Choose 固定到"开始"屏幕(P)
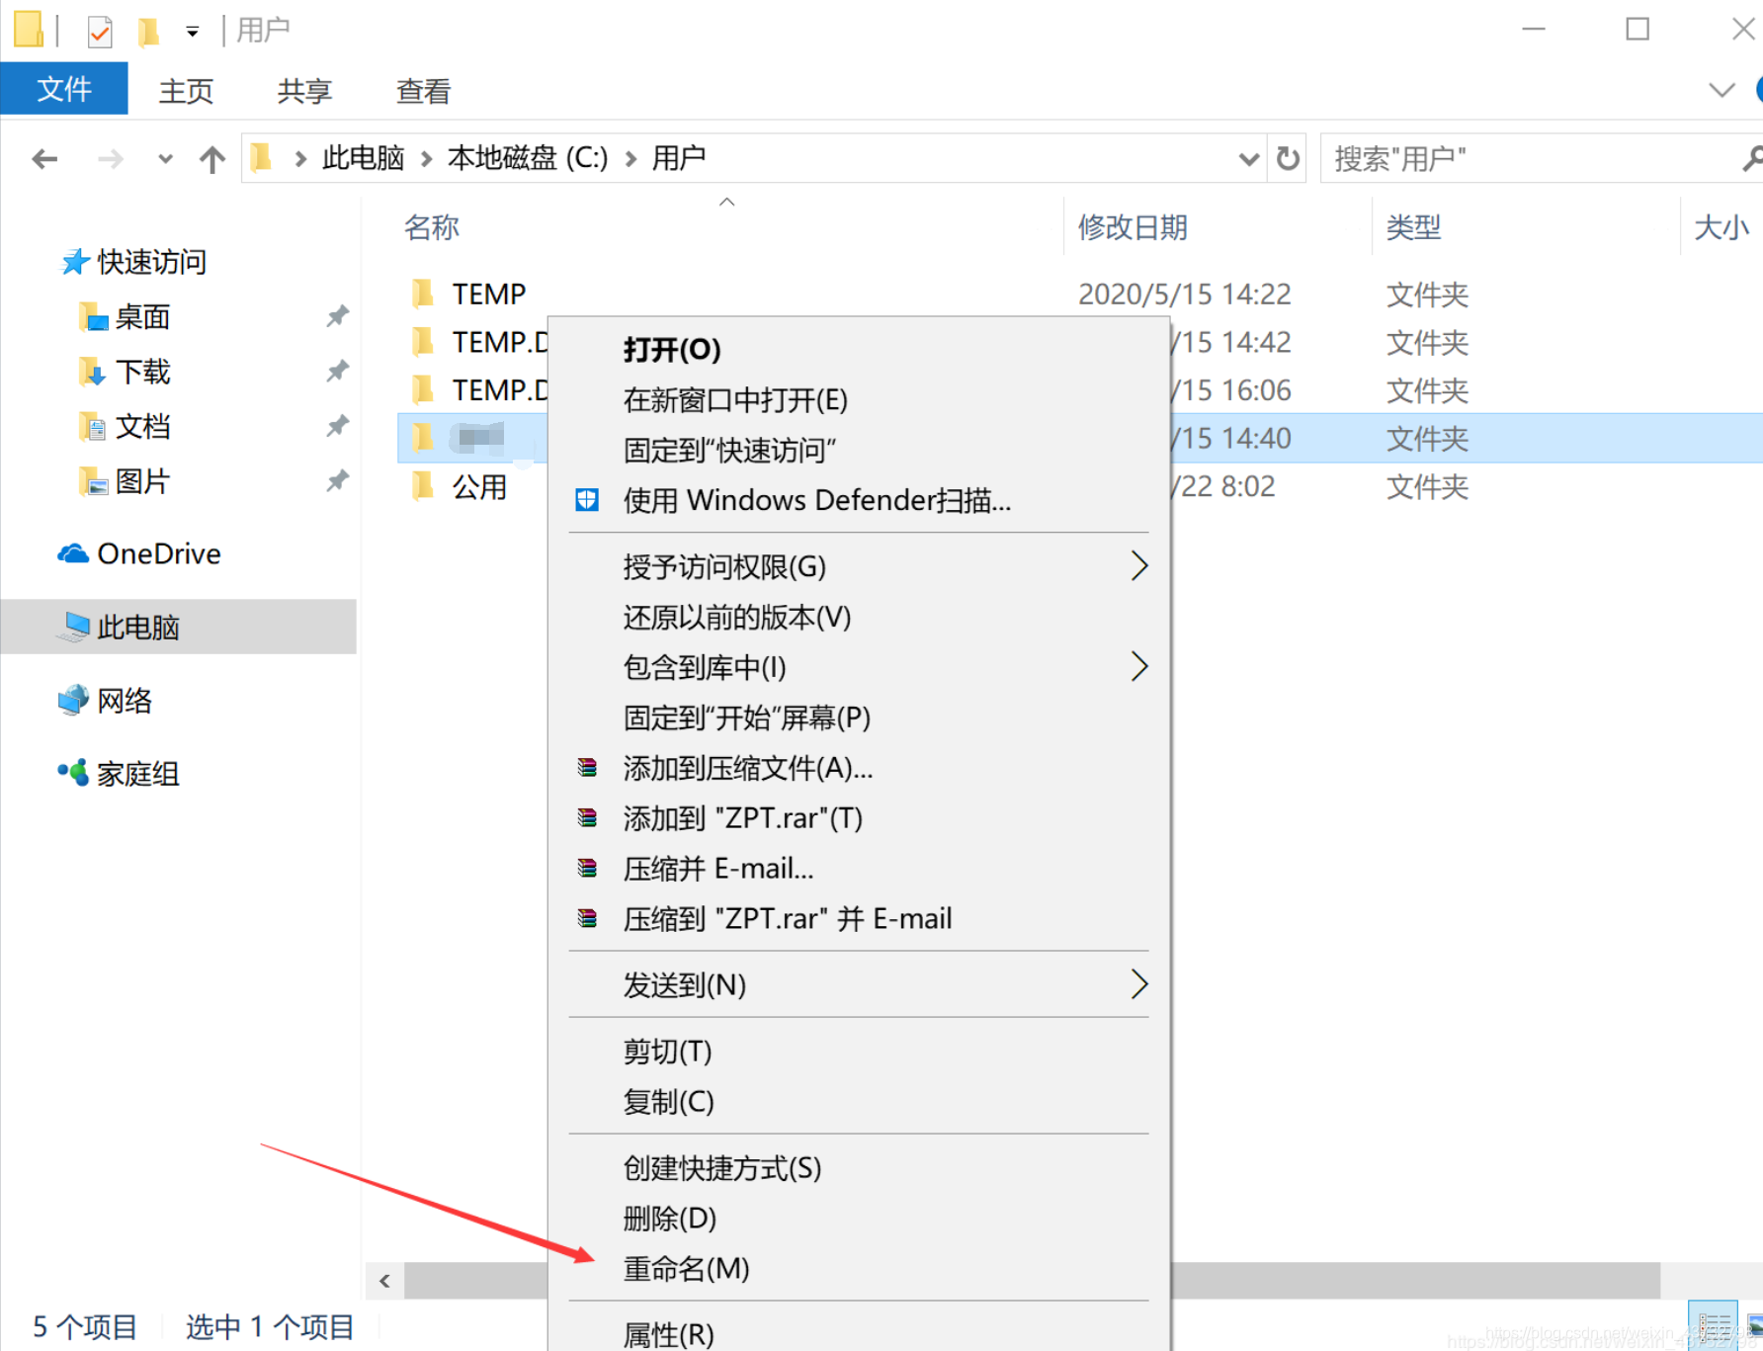 859,718
